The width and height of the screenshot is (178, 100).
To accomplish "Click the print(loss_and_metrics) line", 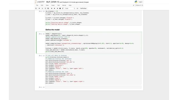I will (x=55, y=51).
